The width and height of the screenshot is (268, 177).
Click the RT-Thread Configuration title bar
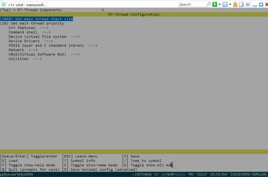click(x=134, y=14)
